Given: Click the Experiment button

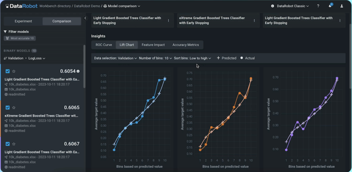Looking at the screenshot, I should click(x=23, y=21).
